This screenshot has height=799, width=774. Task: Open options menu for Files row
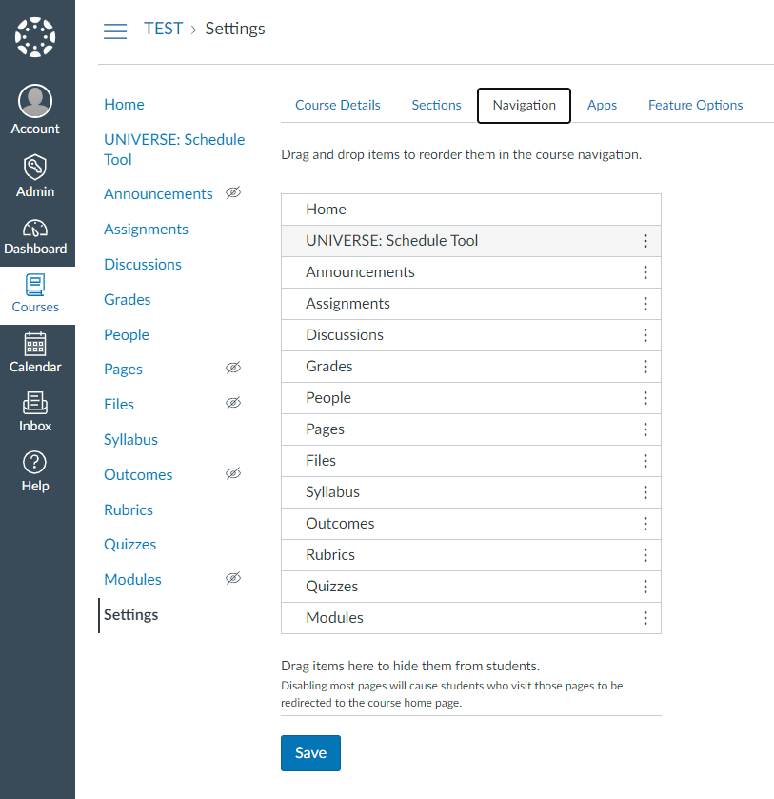point(645,461)
